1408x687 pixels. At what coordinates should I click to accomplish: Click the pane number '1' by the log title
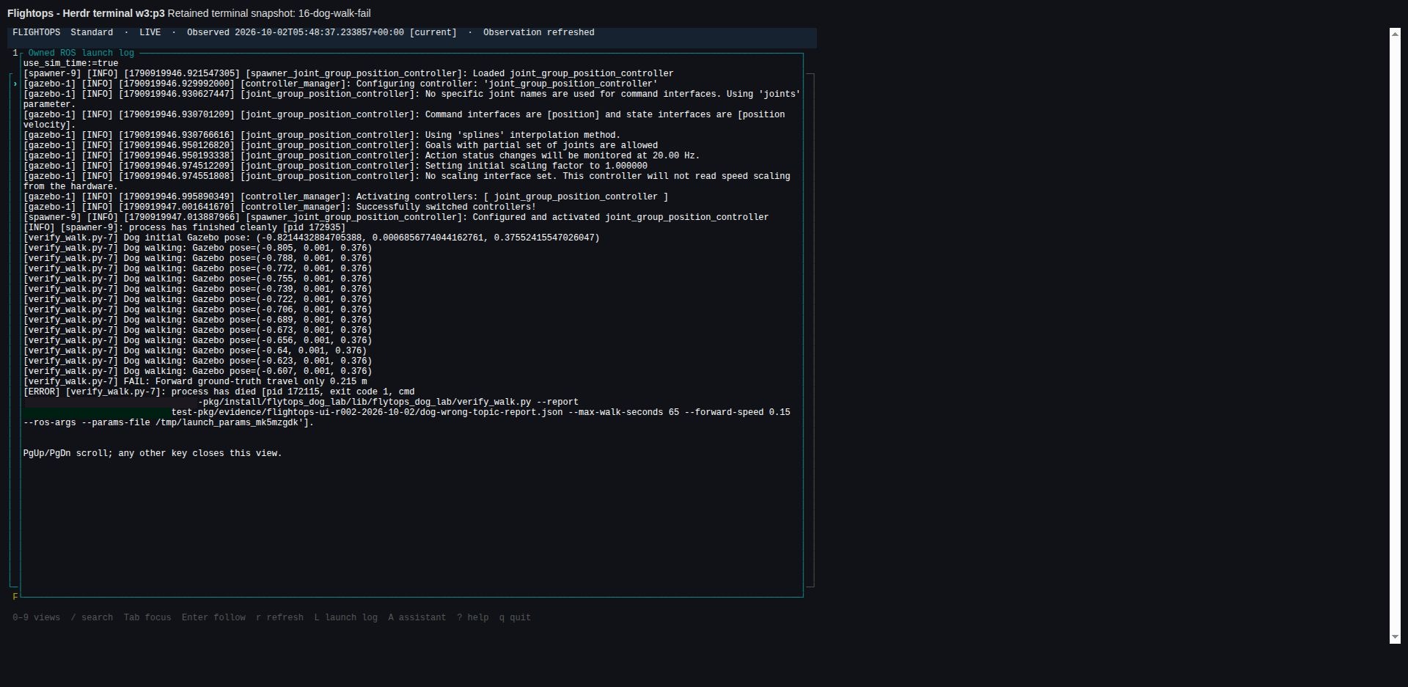pyautogui.click(x=15, y=53)
